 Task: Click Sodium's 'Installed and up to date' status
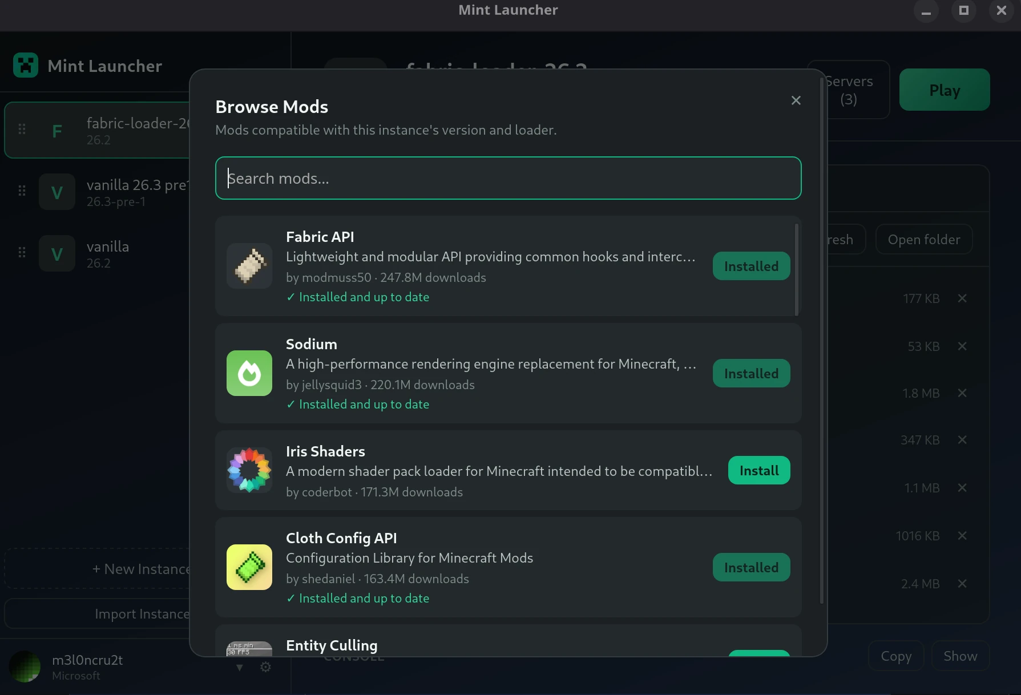(x=358, y=404)
